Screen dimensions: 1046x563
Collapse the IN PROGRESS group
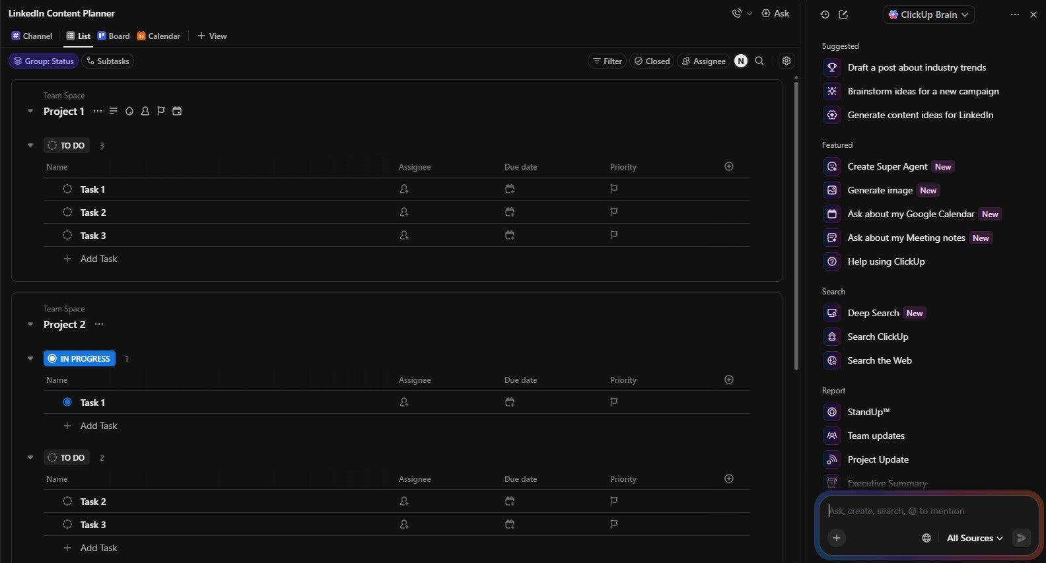(30, 358)
